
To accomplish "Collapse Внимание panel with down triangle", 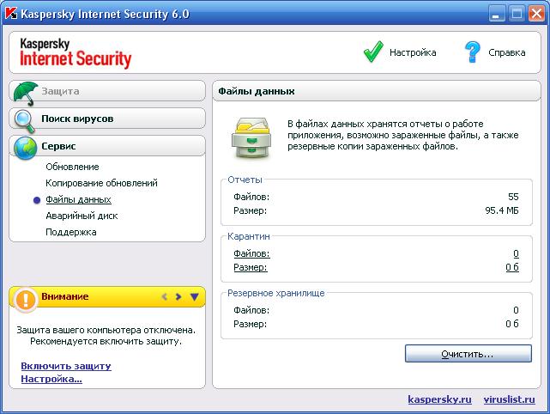I will pos(194,296).
